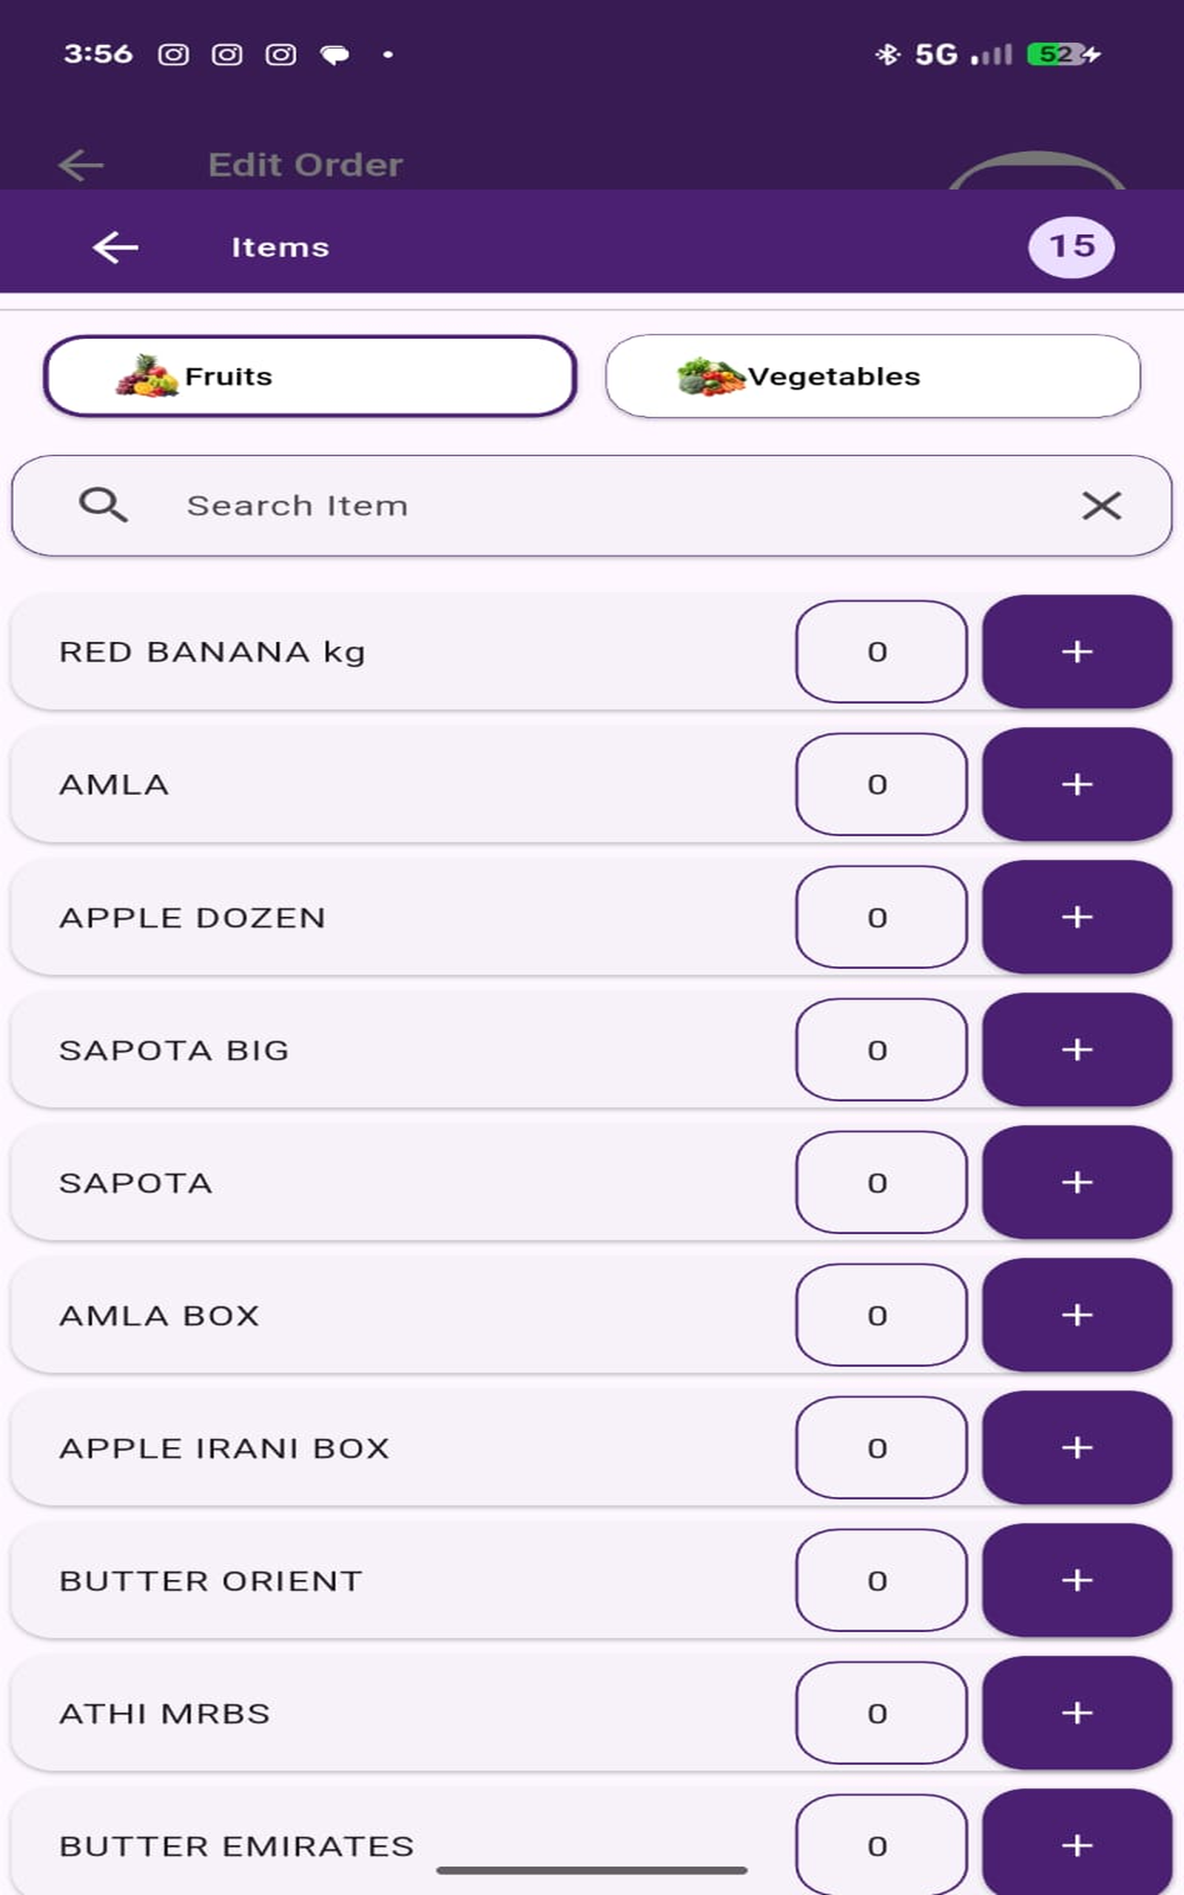Add AMLA BOX using its plus button

click(x=1077, y=1315)
